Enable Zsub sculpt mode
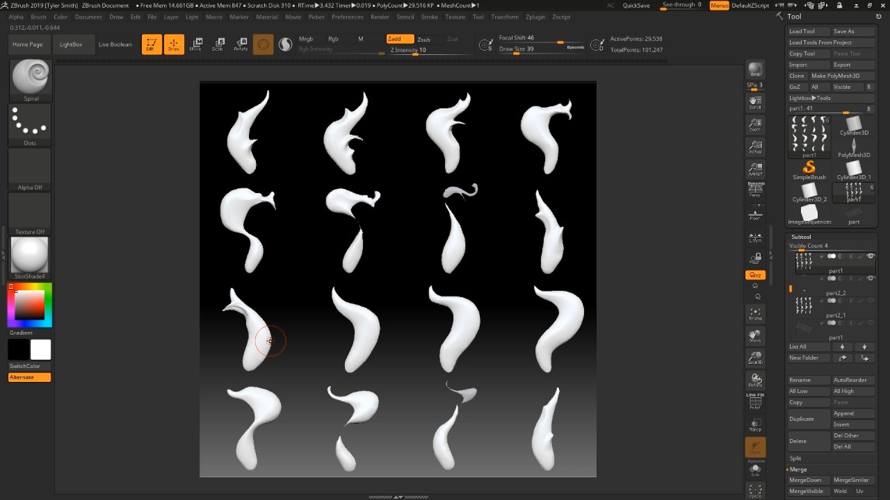The height and width of the screenshot is (500, 890). tap(423, 40)
